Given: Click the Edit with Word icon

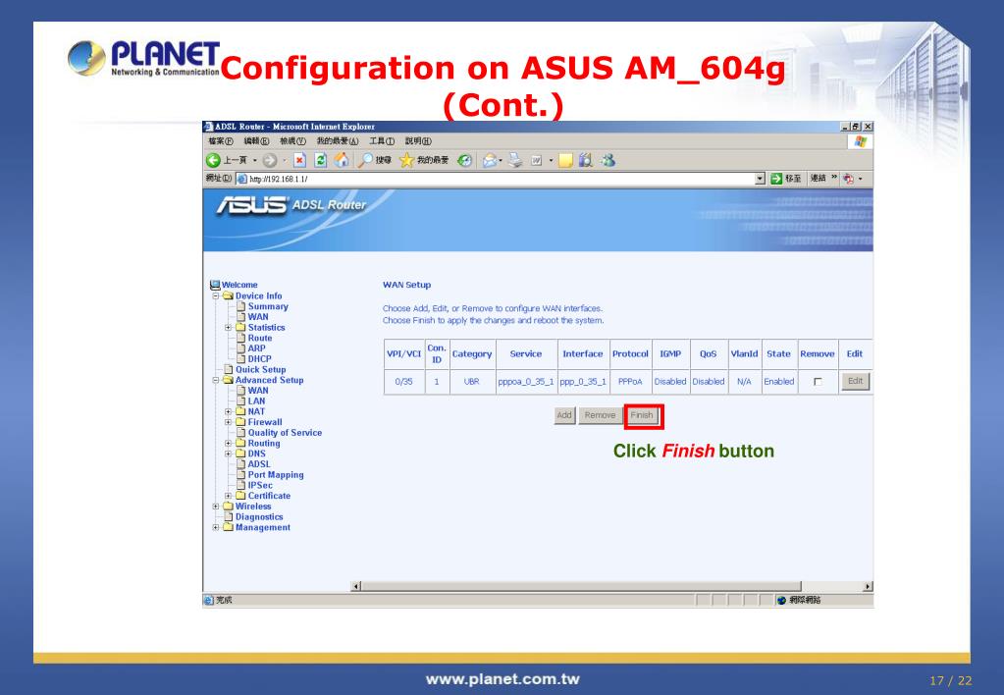Looking at the screenshot, I should pyautogui.click(x=537, y=160).
